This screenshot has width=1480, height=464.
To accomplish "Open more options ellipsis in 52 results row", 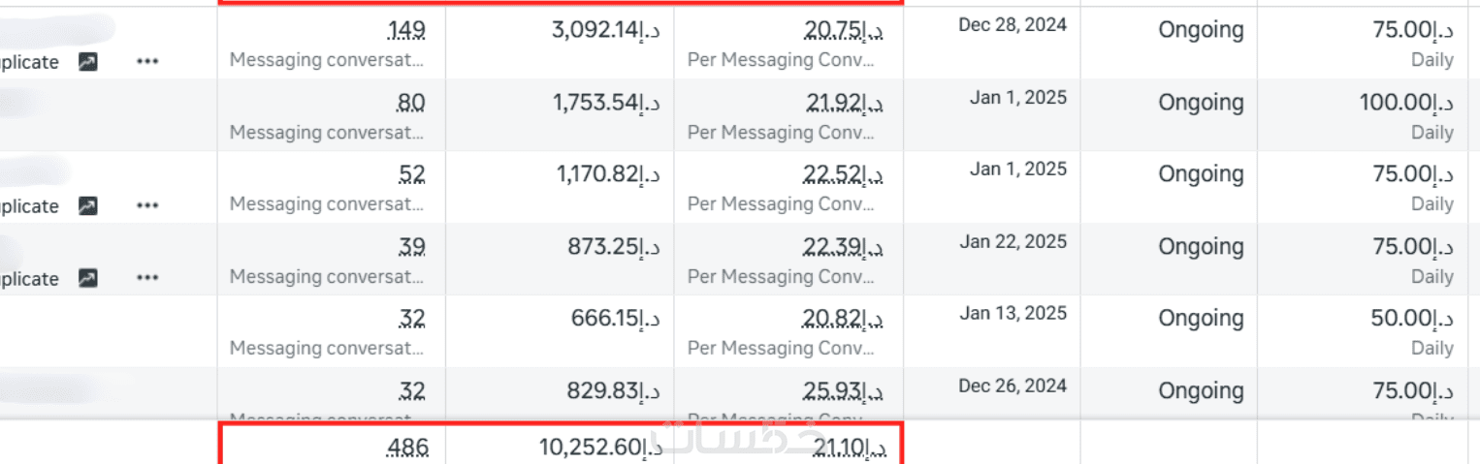I will (x=147, y=206).
